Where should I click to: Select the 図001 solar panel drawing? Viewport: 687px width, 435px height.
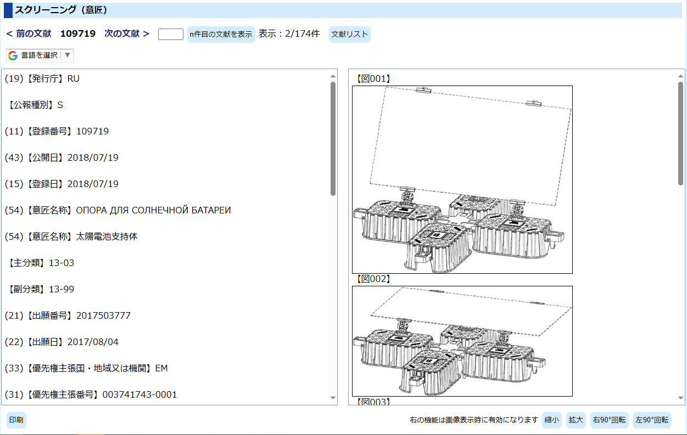(462, 179)
